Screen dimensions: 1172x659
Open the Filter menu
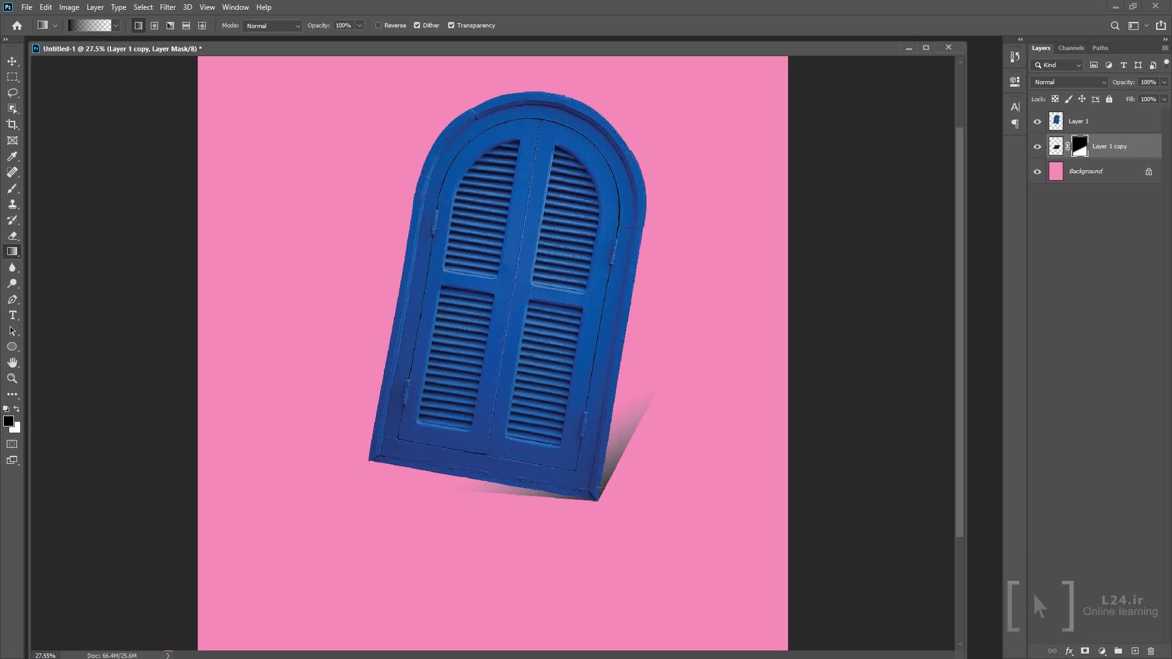(x=167, y=7)
